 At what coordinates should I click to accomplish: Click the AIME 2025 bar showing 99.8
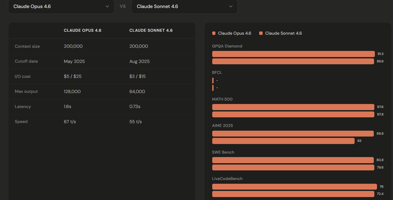pyautogui.click(x=293, y=134)
